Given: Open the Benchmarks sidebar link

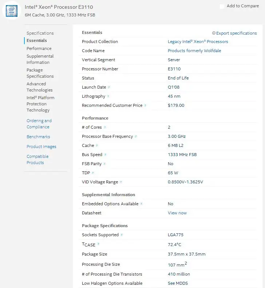Looking at the screenshot, I should click(38, 137).
